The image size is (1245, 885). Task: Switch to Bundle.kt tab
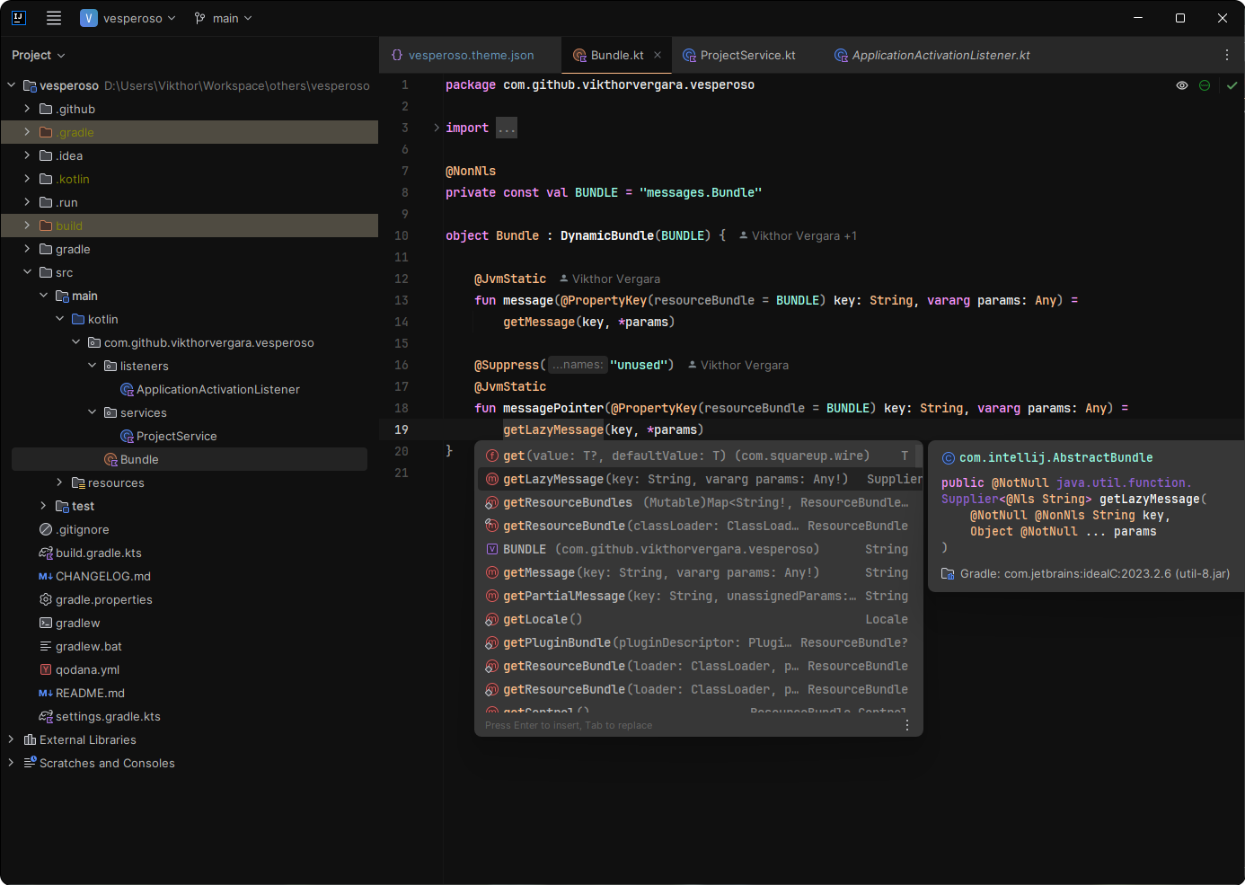(617, 56)
